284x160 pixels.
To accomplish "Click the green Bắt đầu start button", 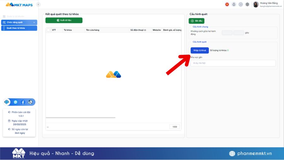I will (197, 21).
